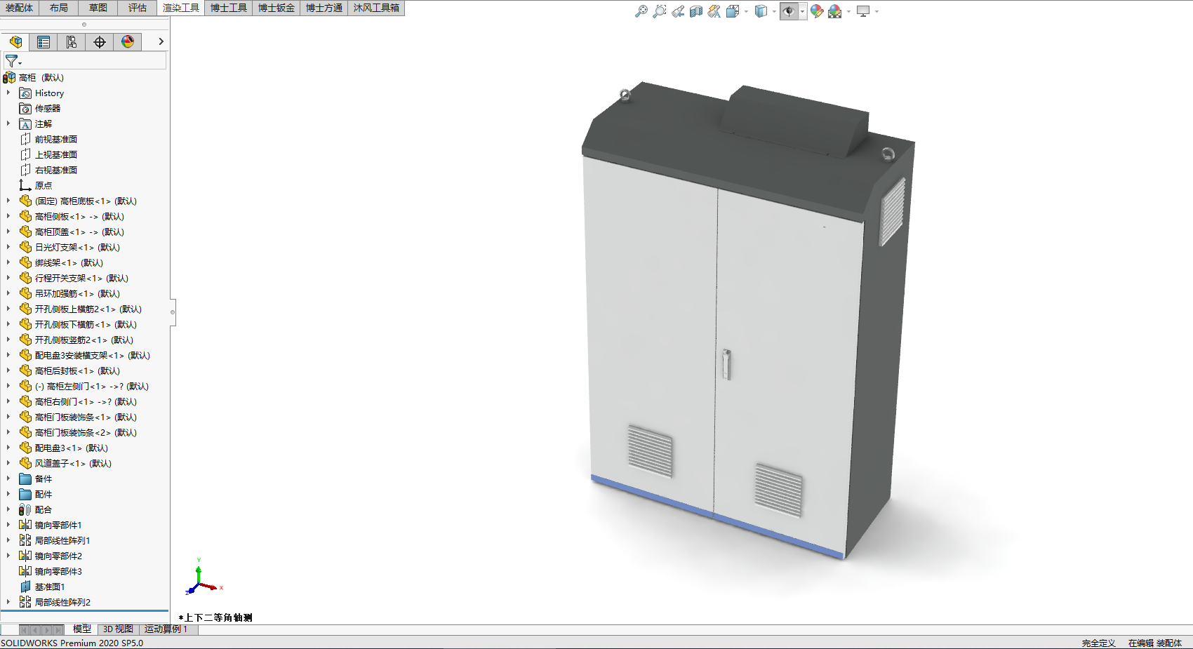Expand the manager panel tabs chevron
The width and height of the screenshot is (1193, 649).
pos(161,42)
